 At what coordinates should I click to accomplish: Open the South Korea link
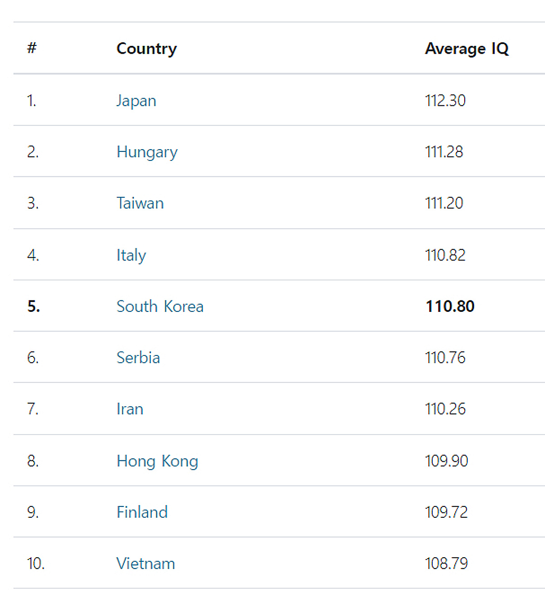160,306
